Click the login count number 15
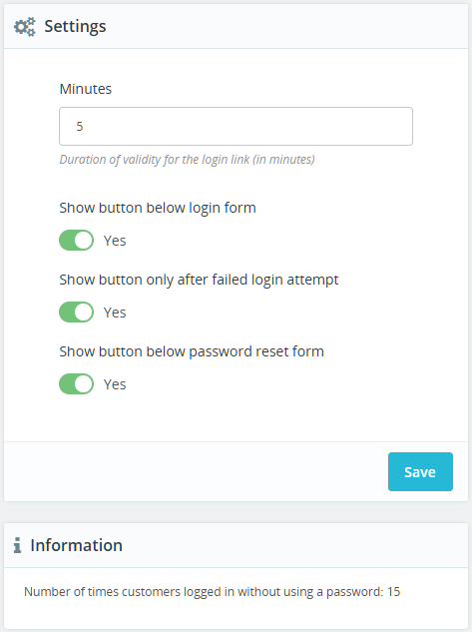The width and height of the screenshot is (472, 632). [394, 592]
